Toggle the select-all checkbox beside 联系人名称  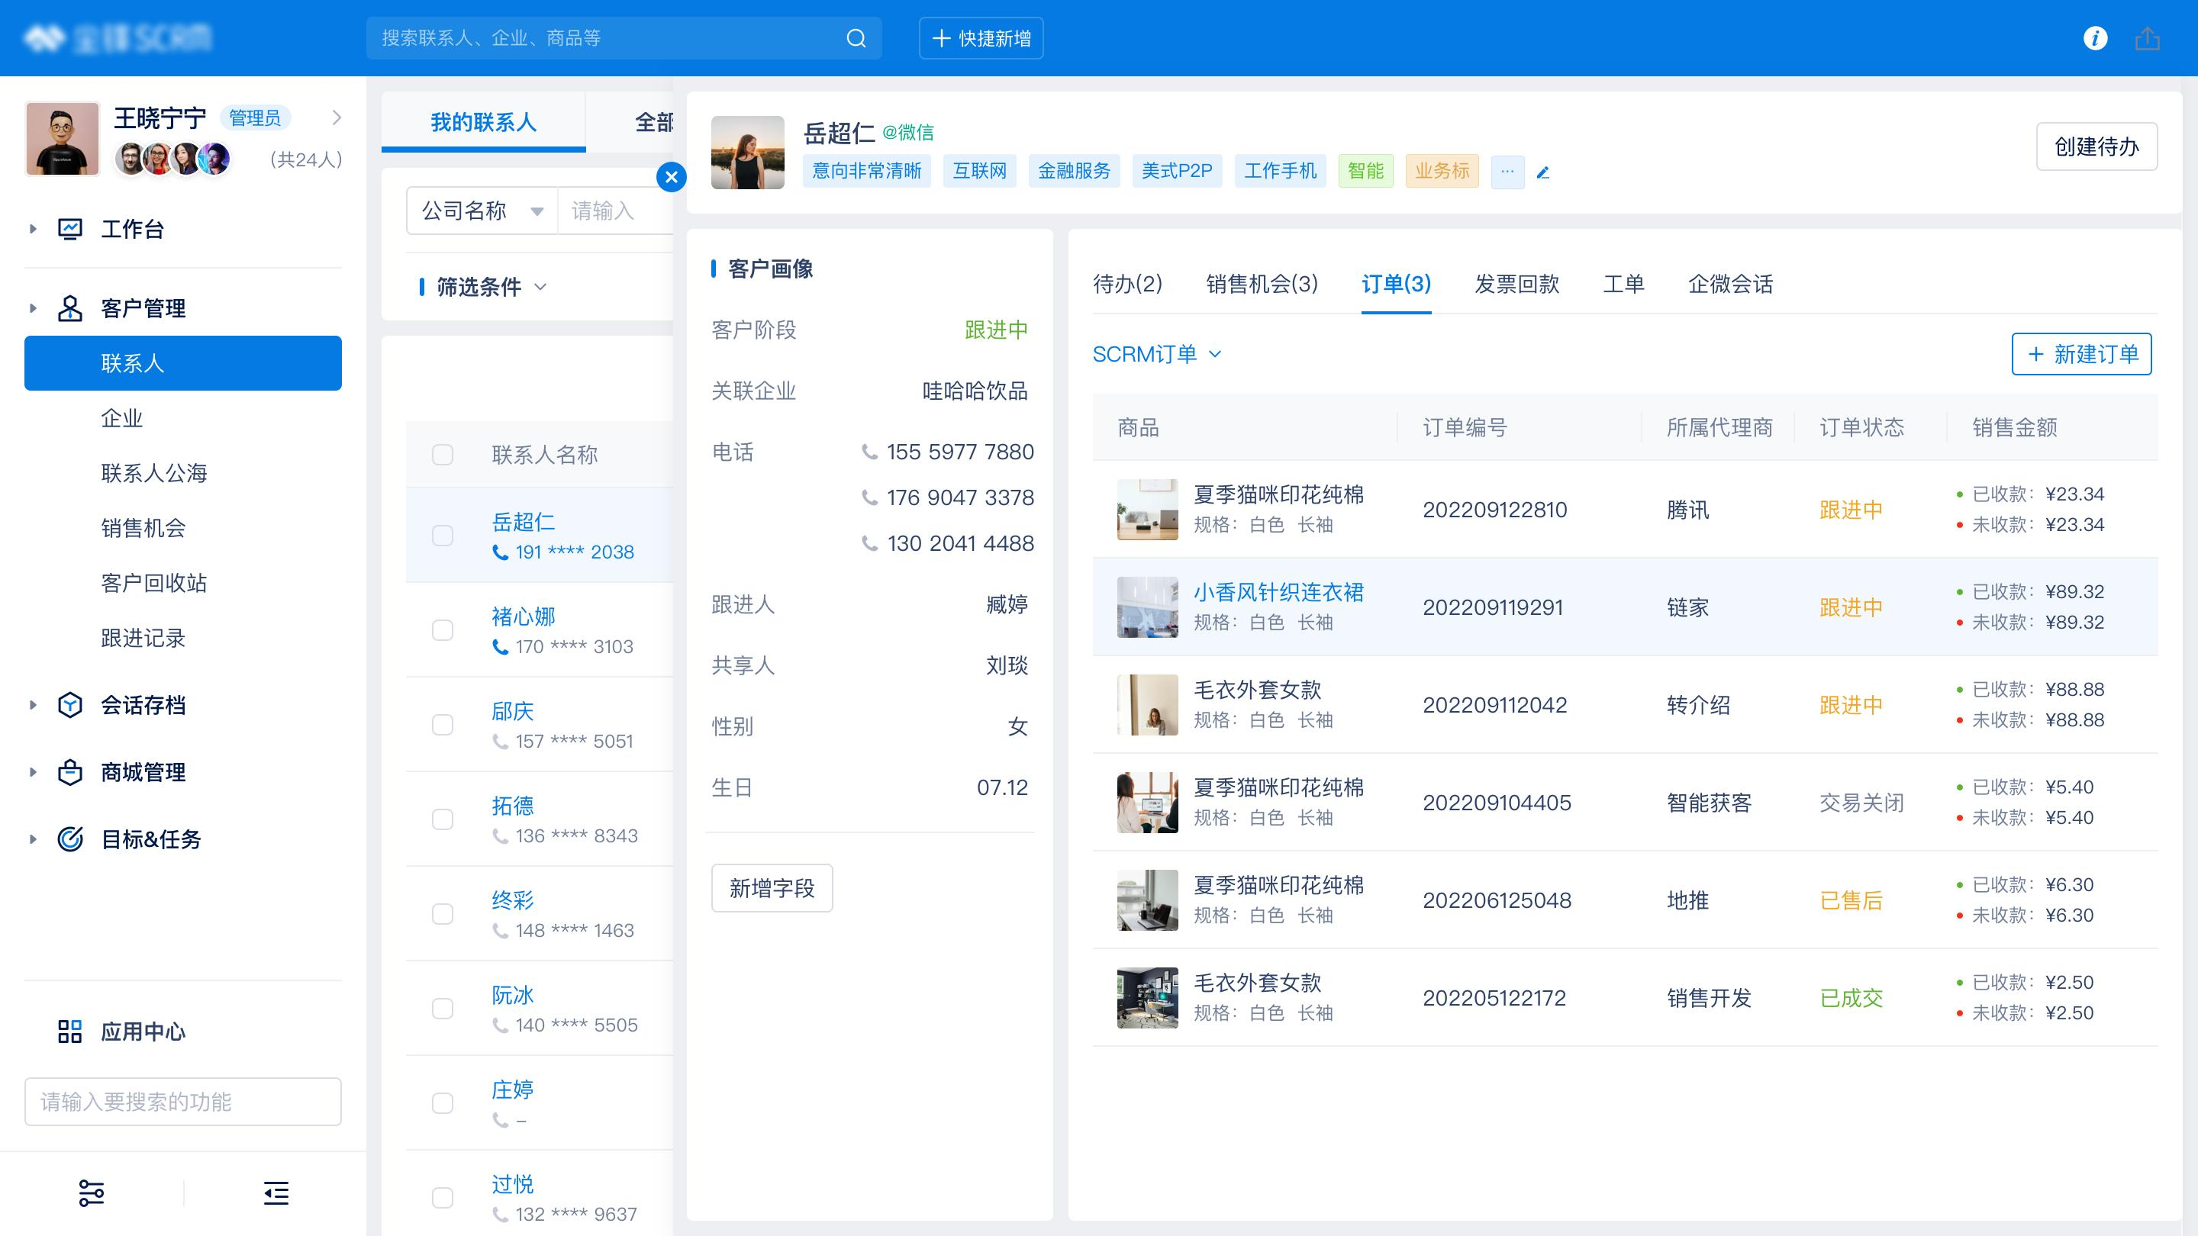[x=442, y=455]
